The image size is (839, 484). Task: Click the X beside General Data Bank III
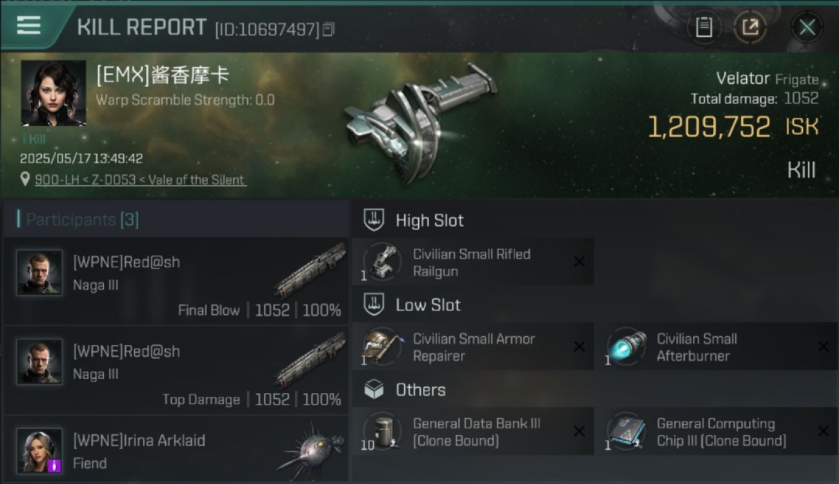click(580, 431)
